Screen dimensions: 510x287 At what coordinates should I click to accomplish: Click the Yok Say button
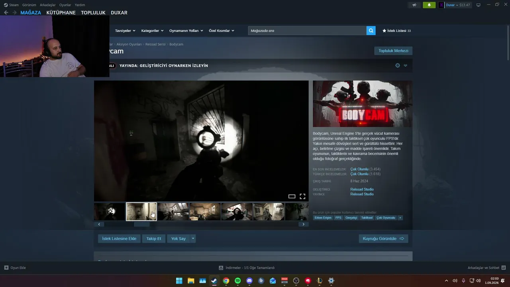tap(178, 238)
